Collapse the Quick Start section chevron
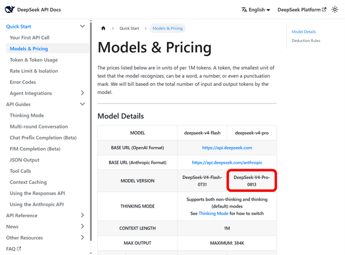 pos(83,27)
